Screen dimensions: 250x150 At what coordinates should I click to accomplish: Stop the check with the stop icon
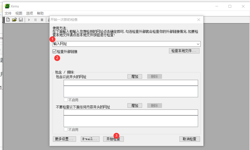click(x=41, y=20)
